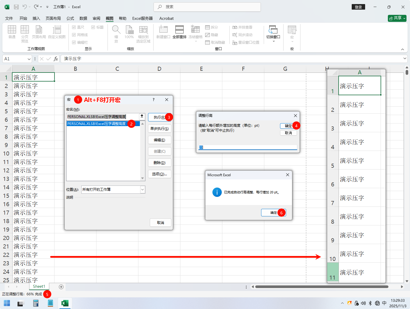Click 单步执行 step into button

coord(160,129)
